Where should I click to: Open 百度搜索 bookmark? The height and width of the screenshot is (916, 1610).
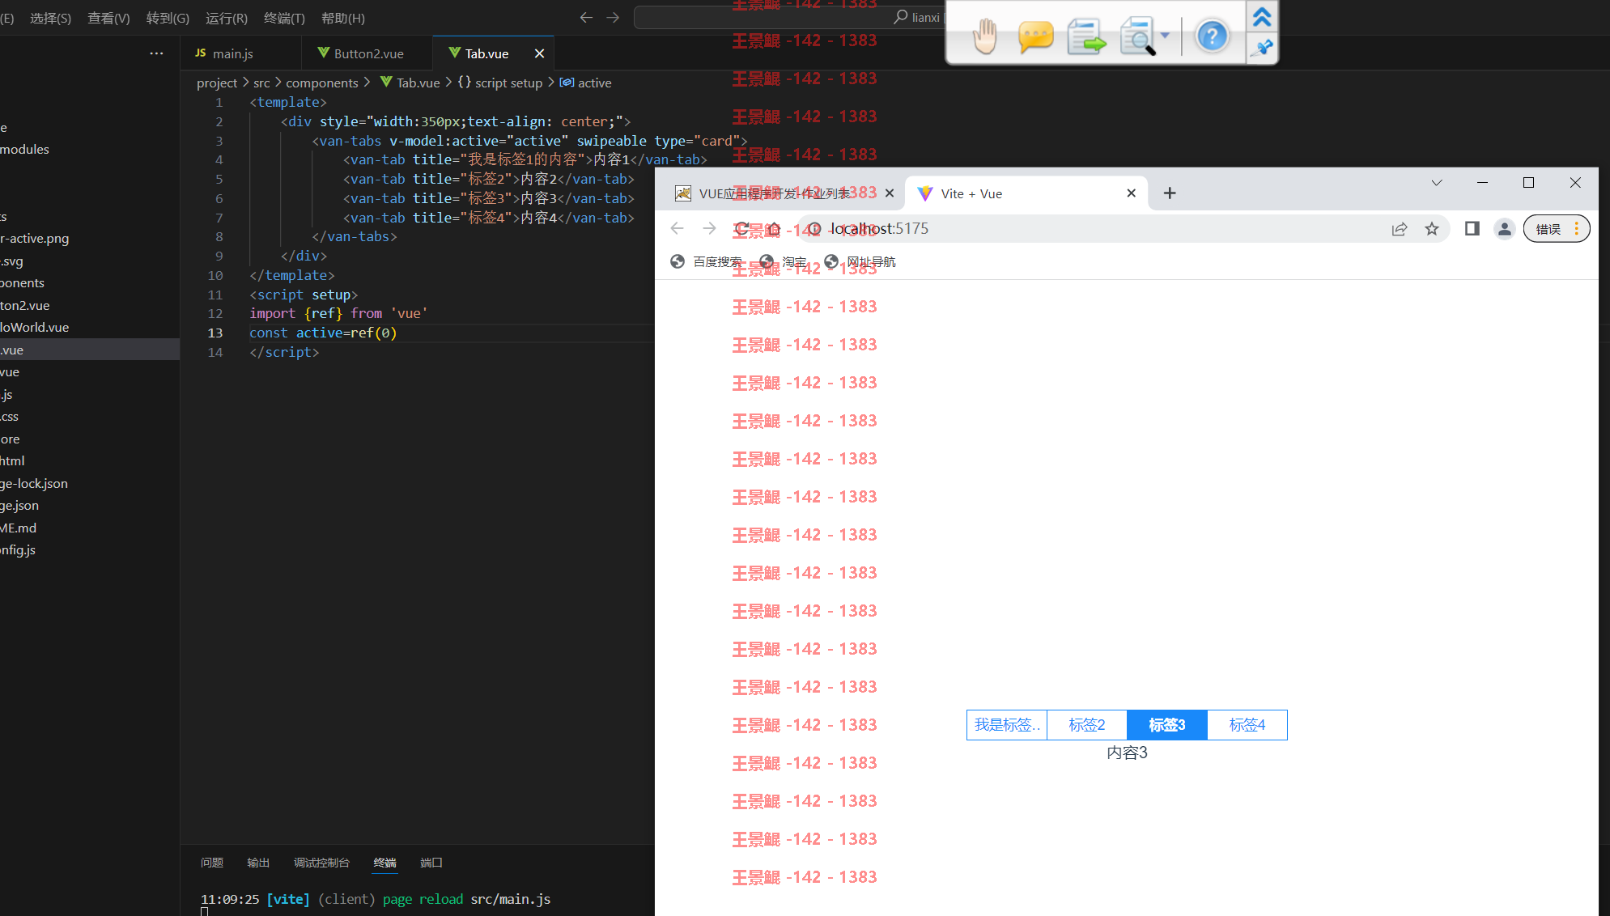pos(707,262)
